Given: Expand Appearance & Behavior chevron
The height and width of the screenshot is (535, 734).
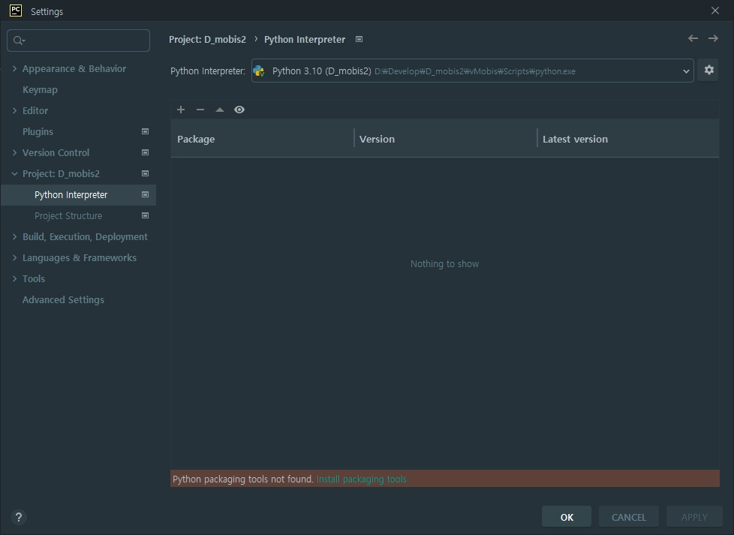Looking at the screenshot, I should [14, 69].
